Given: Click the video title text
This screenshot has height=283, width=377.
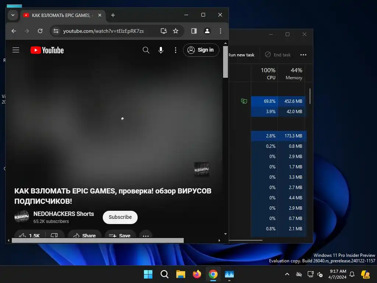Looking at the screenshot, I should coord(113,196).
